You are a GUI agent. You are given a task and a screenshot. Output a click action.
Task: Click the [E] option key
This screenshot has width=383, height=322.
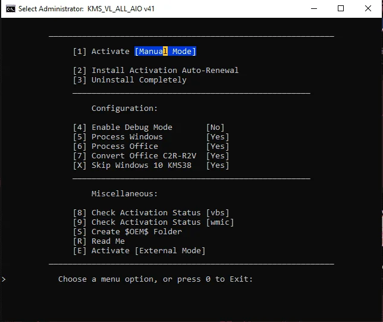[80, 251]
